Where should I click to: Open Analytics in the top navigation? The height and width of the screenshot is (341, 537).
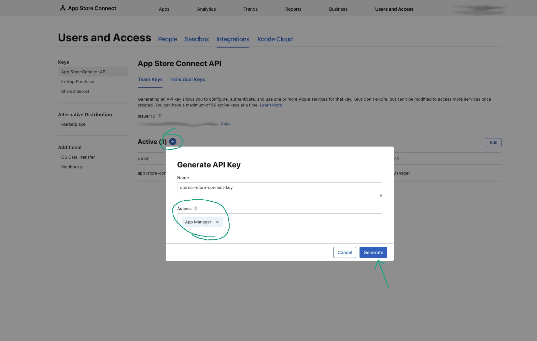click(206, 9)
